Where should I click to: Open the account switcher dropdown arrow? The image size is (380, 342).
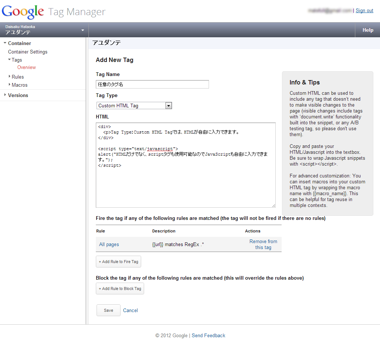click(x=83, y=30)
